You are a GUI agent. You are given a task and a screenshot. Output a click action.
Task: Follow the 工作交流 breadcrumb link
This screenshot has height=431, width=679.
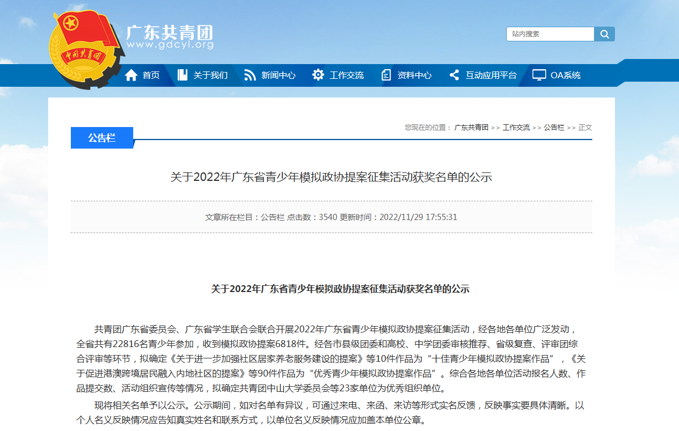click(516, 128)
